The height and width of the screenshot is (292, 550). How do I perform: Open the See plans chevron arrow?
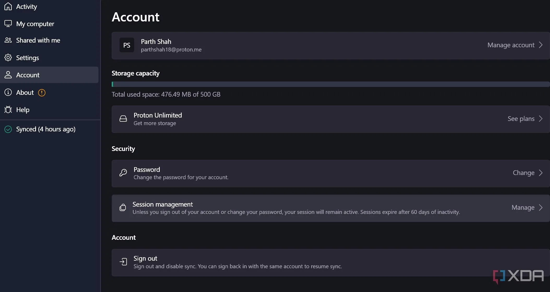(541, 119)
